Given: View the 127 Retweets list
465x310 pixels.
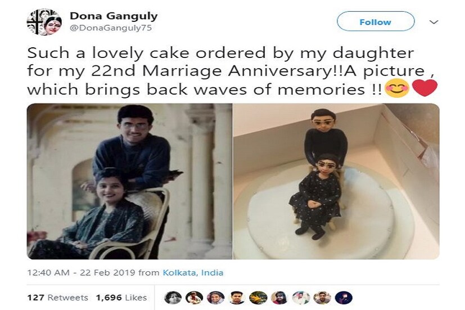Looking at the screenshot, I should pos(57,298).
